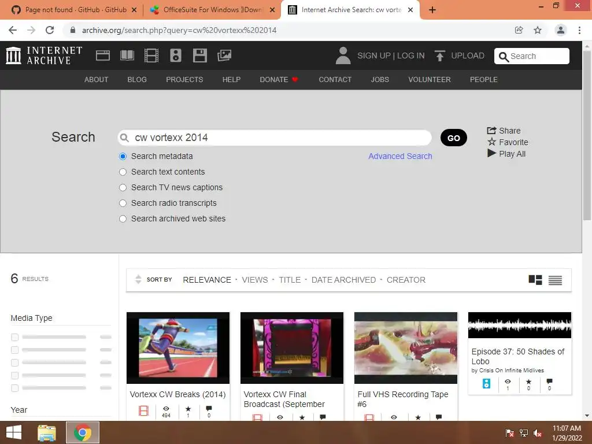Open DONATE in navigation bar
This screenshot has width=592, height=444.
click(x=279, y=80)
